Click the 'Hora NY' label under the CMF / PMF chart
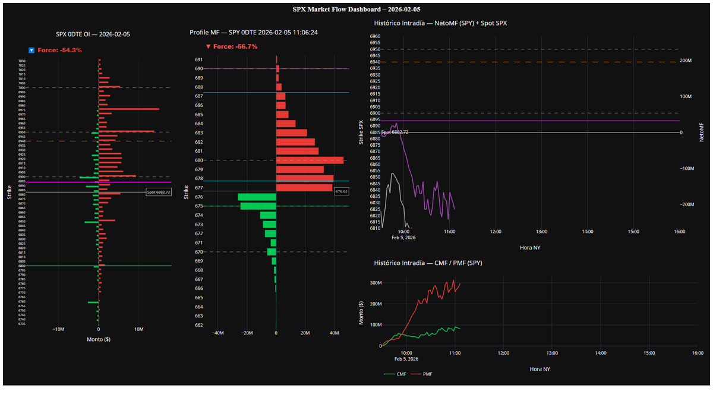The image size is (713, 401). [x=540, y=369]
